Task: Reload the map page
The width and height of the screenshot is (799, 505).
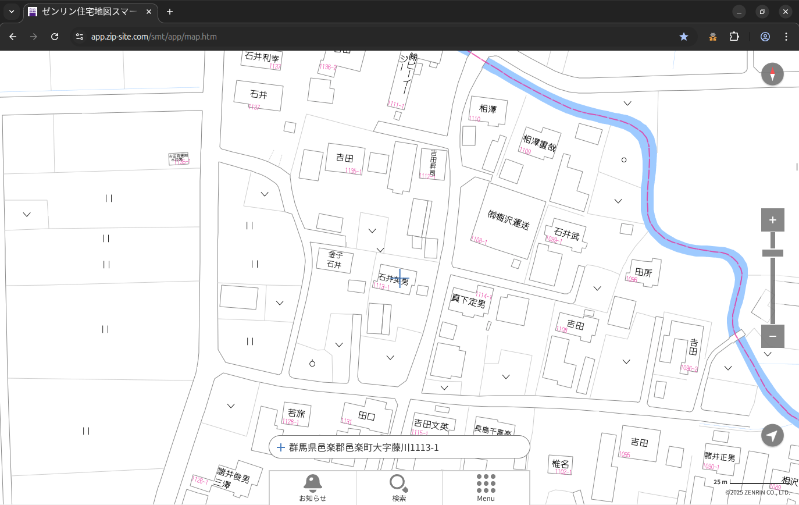Action: pos(55,37)
